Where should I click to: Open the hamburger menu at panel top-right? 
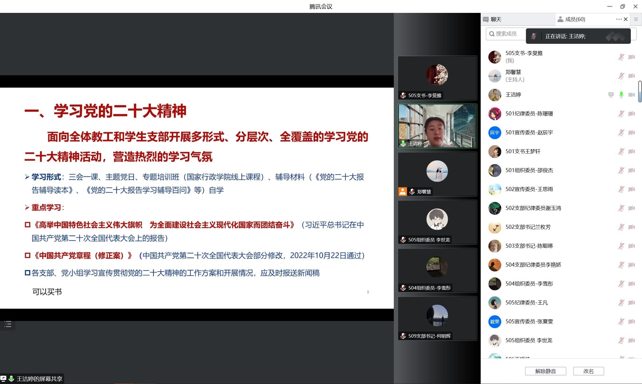636,19
